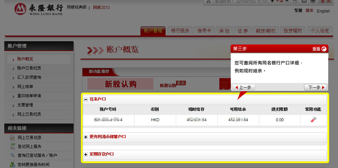Click the wrench icon under 常用功能

(313, 120)
